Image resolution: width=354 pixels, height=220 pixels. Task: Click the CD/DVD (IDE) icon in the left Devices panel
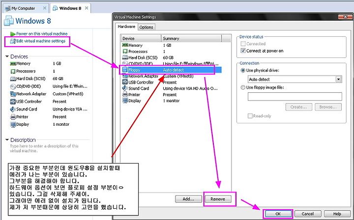coord(13,86)
